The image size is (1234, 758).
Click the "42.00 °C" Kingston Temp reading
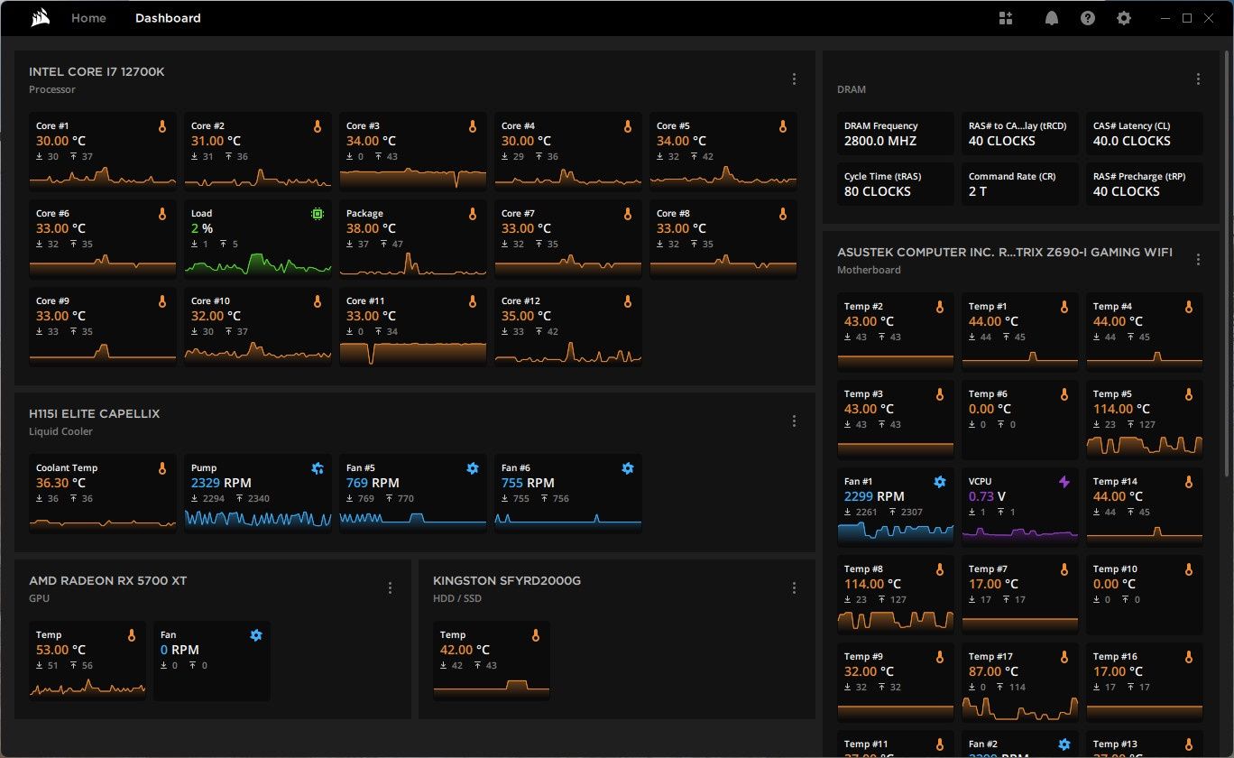[465, 650]
